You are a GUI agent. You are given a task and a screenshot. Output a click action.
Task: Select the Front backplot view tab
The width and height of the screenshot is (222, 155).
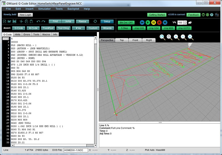(135, 40)
